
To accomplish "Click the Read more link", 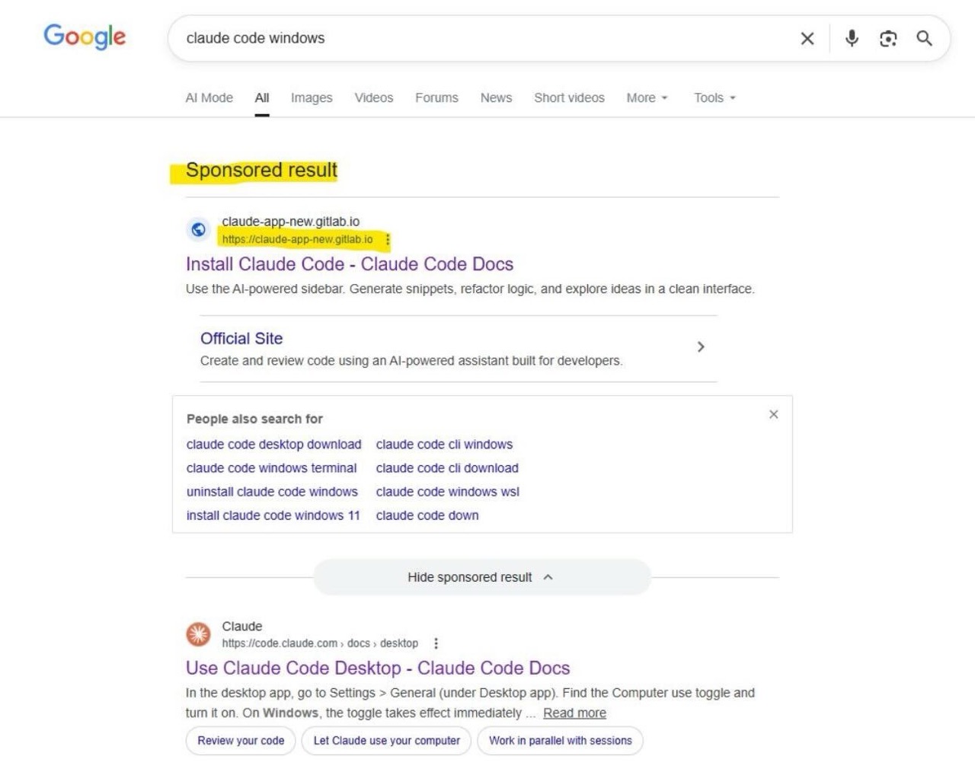I will click(574, 713).
